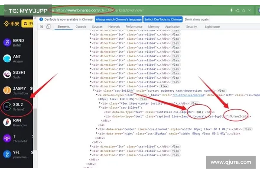Select SOL2 text node in DOM tree
260x173 pixels.
tap(200, 112)
